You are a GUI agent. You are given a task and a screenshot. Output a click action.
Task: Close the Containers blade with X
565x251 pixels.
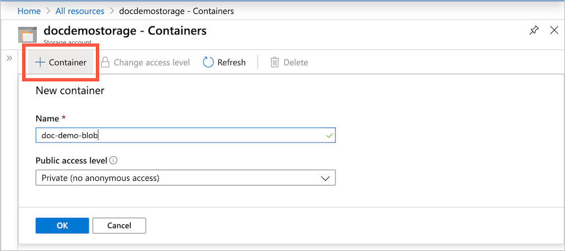pos(554,31)
